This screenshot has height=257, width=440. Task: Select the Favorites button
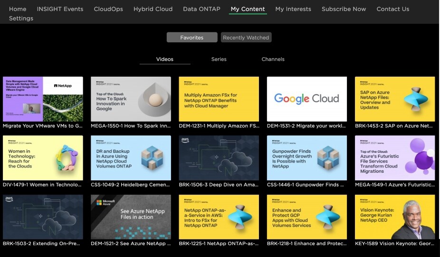pos(191,38)
